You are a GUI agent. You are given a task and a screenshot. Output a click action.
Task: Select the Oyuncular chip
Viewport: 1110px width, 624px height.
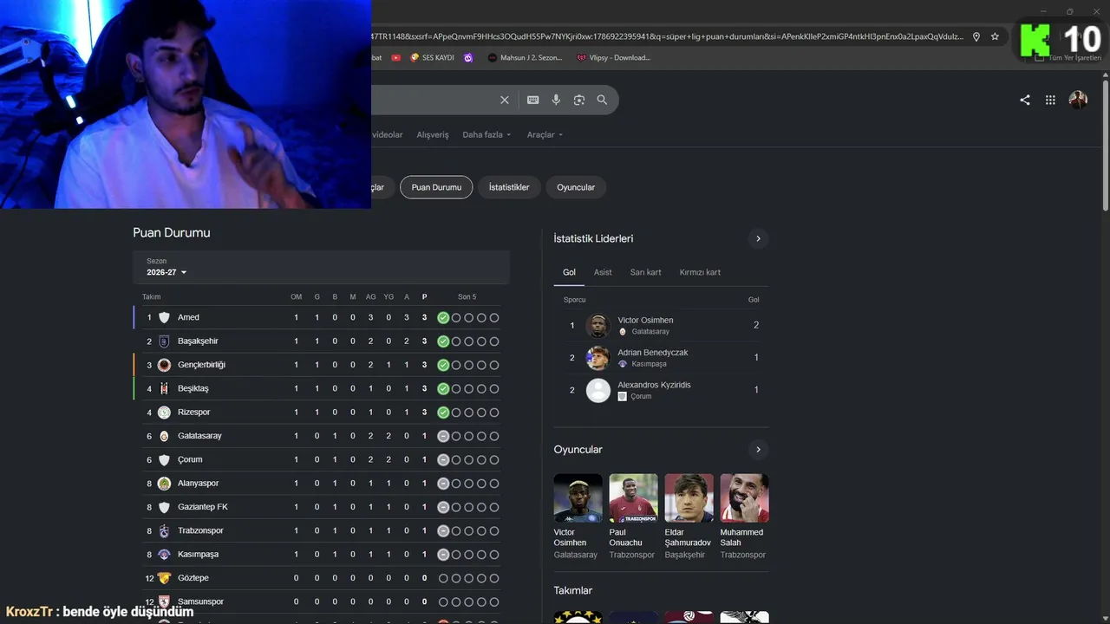[x=576, y=187]
